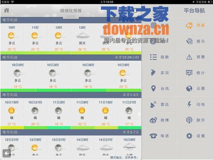213x160 pixels.
Task: Open the 雷达 radar dish item
Action: click(159, 105)
